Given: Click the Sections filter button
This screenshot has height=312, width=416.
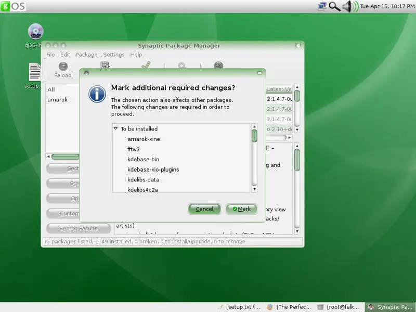Looking at the screenshot, I should click(63, 168).
